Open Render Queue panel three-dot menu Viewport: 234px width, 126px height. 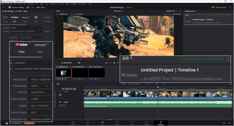point(232,11)
